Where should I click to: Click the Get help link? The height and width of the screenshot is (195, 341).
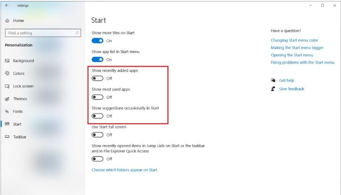[287, 80]
